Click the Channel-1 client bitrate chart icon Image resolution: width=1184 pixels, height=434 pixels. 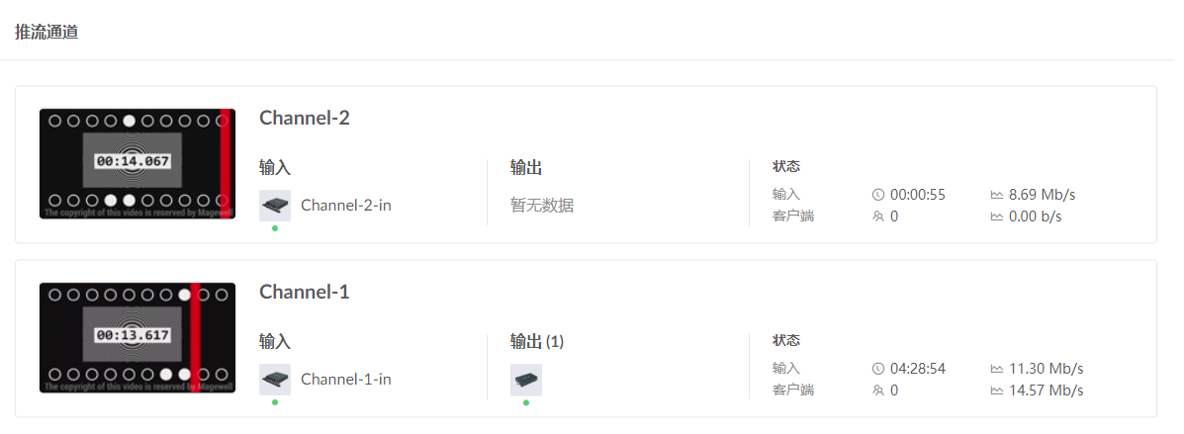click(x=996, y=391)
